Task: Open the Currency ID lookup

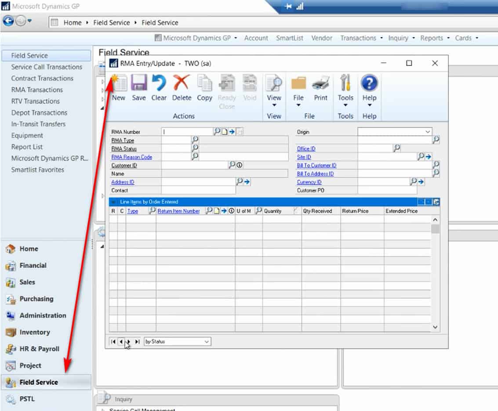Action: tap(413, 181)
